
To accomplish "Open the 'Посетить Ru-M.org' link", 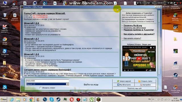I will pos(133,25).
